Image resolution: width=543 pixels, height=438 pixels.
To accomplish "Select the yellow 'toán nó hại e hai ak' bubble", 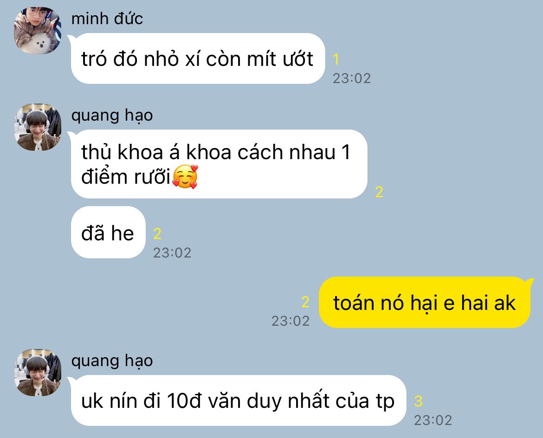I will 424,302.
